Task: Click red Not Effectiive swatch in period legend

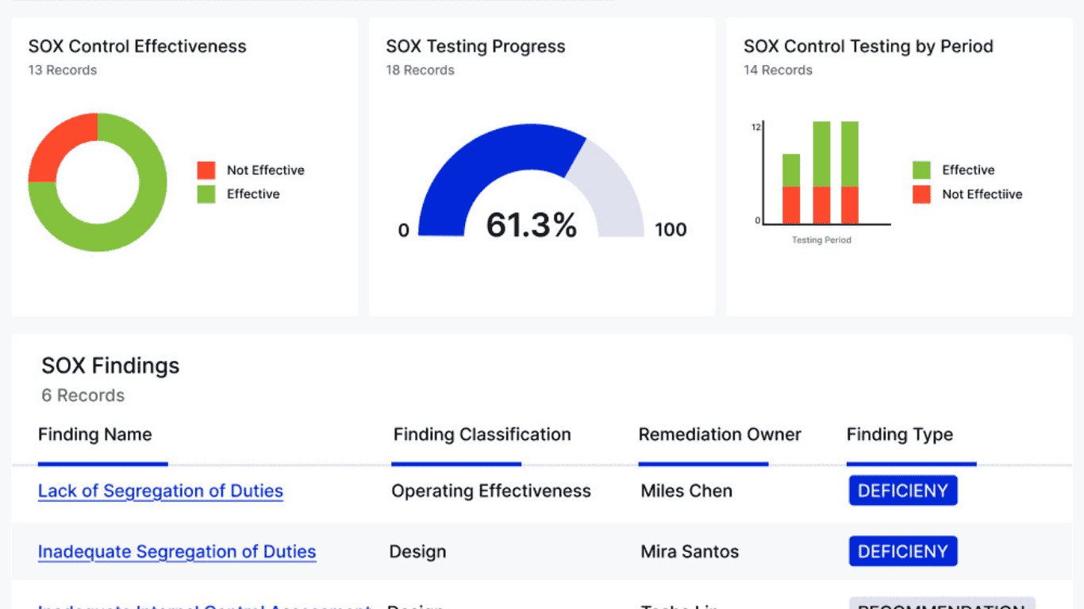Action: click(x=921, y=194)
